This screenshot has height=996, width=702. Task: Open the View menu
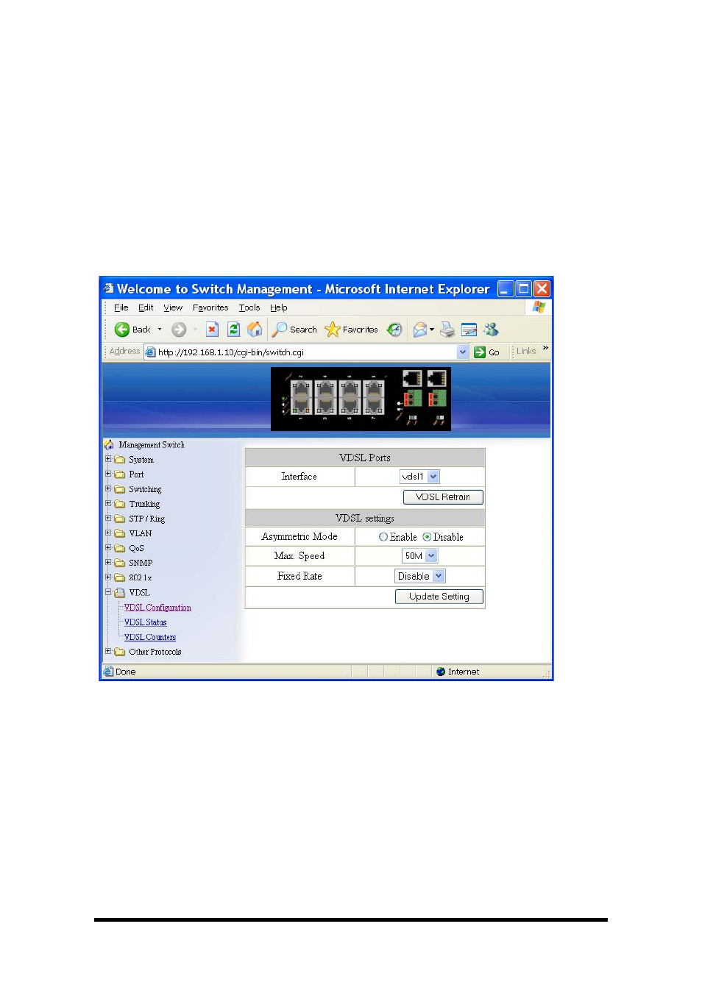pos(173,307)
